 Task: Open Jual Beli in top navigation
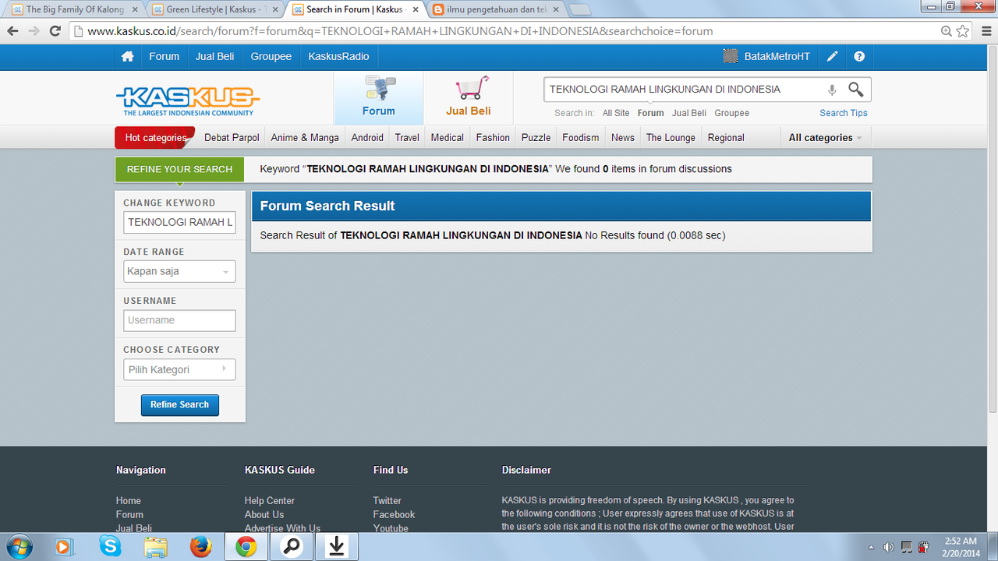click(x=215, y=57)
